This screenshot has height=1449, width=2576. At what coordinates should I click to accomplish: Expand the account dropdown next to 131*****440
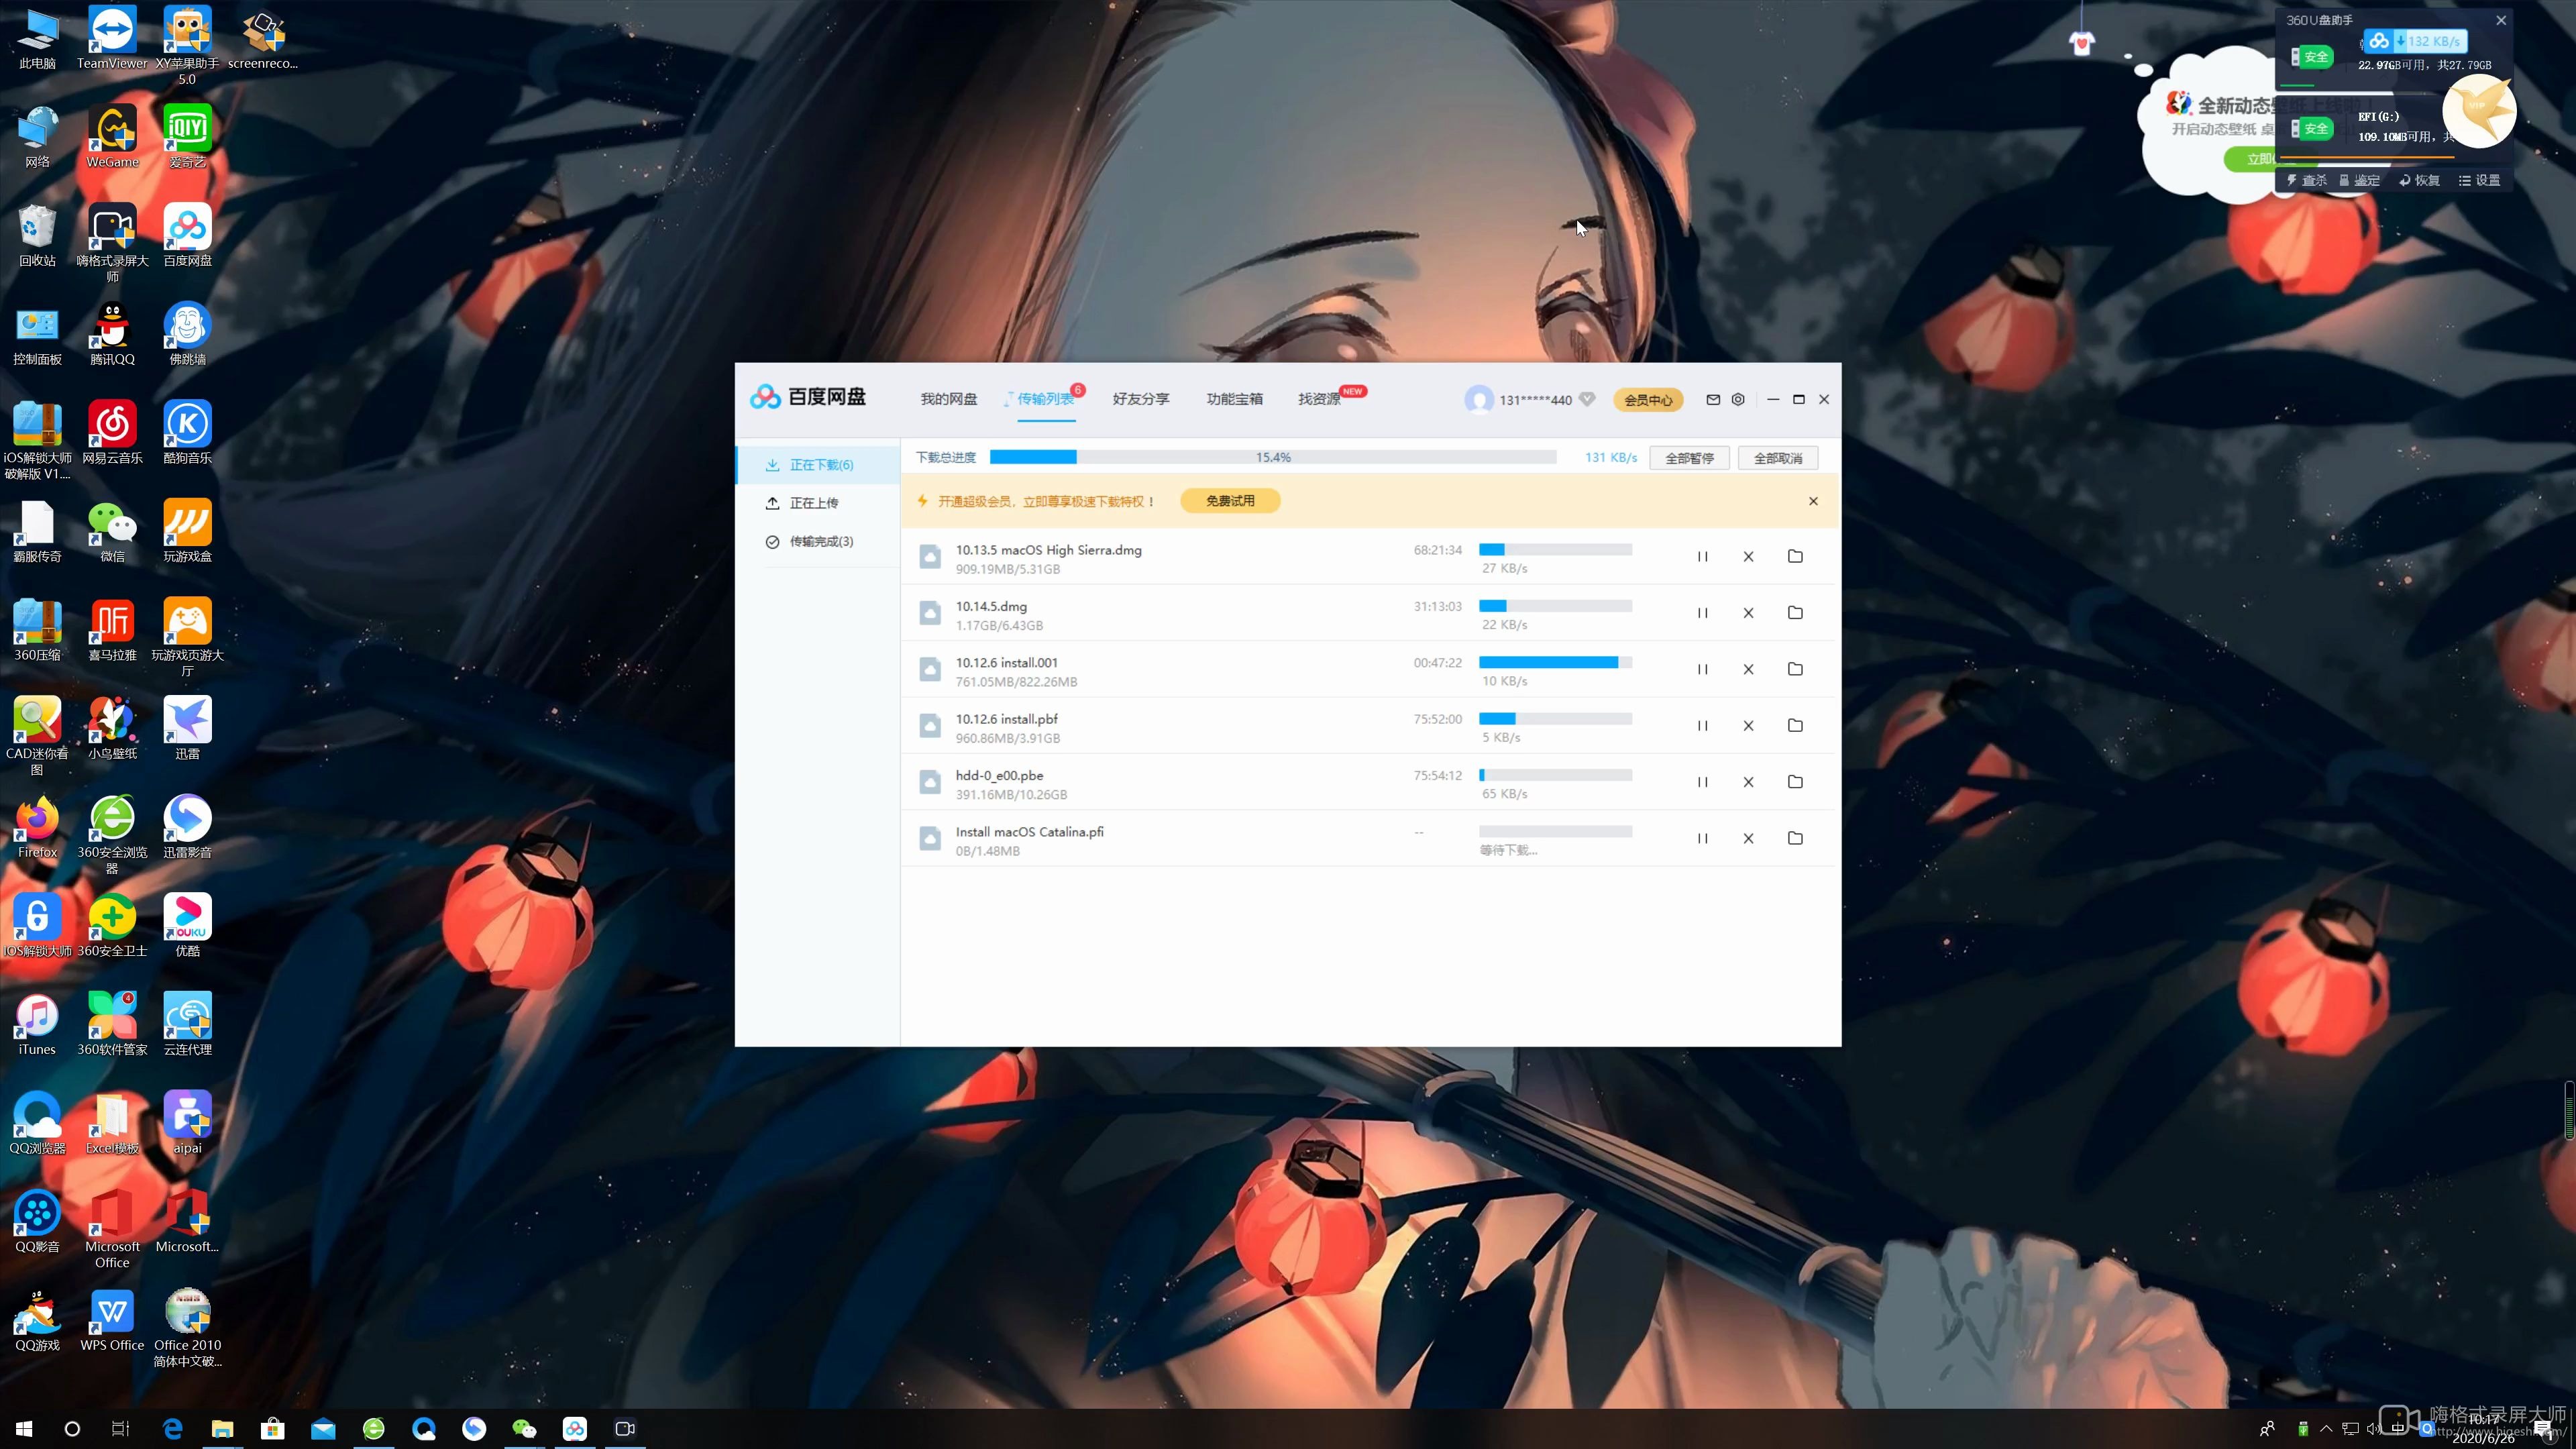[x=1587, y=399]
